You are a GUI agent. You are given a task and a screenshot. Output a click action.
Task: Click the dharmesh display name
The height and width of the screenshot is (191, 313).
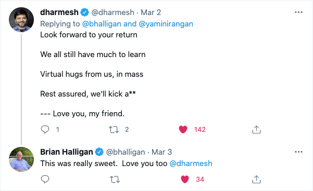tap(59, 12)
